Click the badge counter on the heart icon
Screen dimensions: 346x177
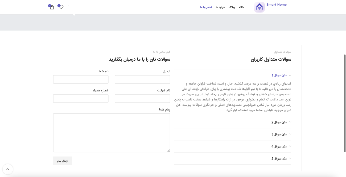[59, 5]
